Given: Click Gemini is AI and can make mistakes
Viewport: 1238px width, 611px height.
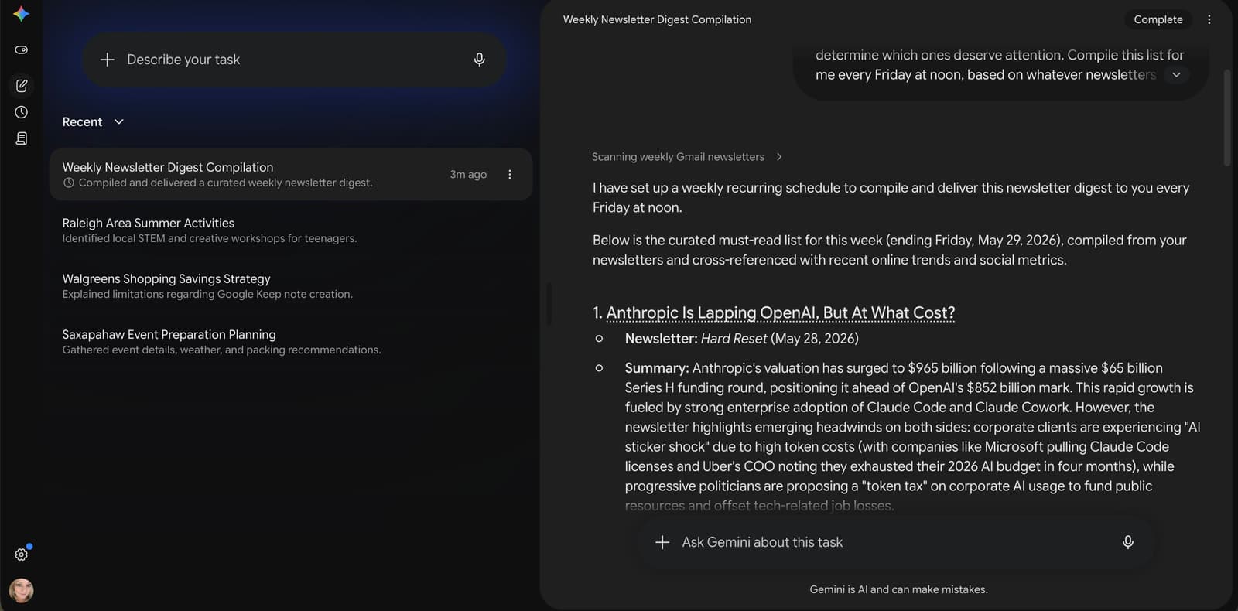Looking at the screenshot, I should point(898,589).
